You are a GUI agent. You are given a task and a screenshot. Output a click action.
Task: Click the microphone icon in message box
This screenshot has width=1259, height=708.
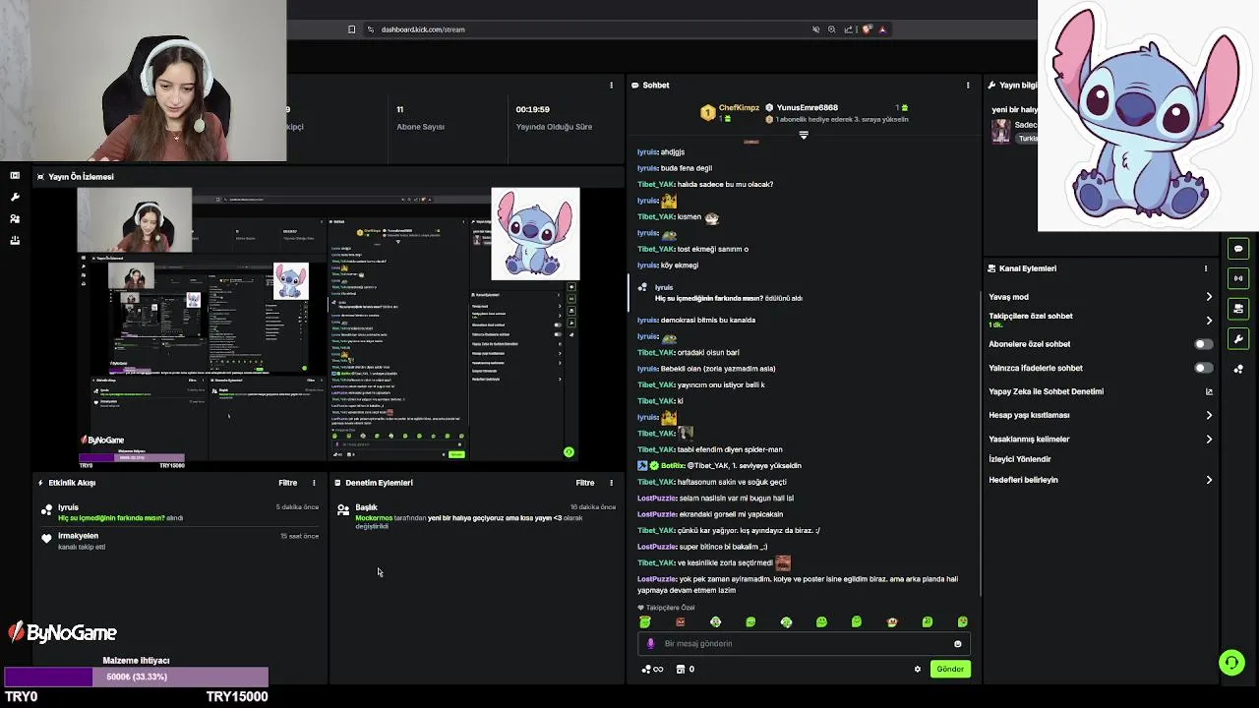[650, 644]
